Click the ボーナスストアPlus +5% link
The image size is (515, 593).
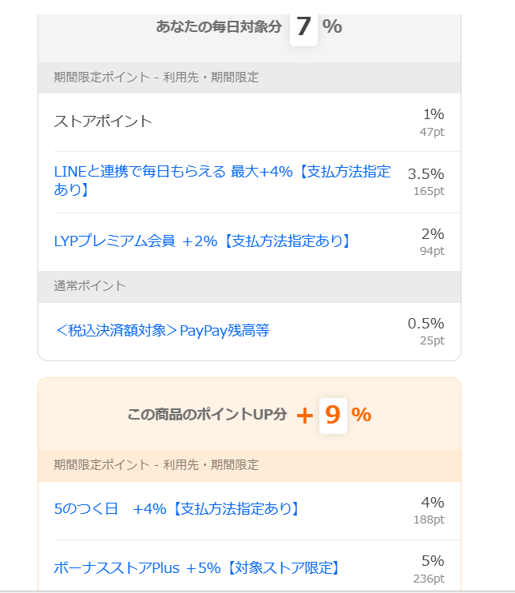tap(197, 568)
